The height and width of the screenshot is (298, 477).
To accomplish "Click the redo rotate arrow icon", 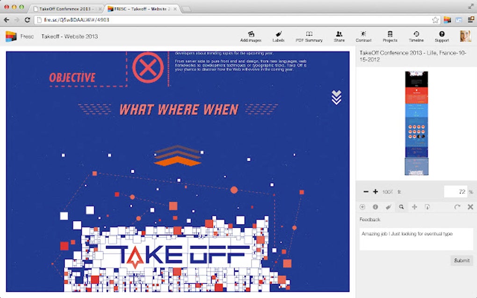I will coord(457,207).
